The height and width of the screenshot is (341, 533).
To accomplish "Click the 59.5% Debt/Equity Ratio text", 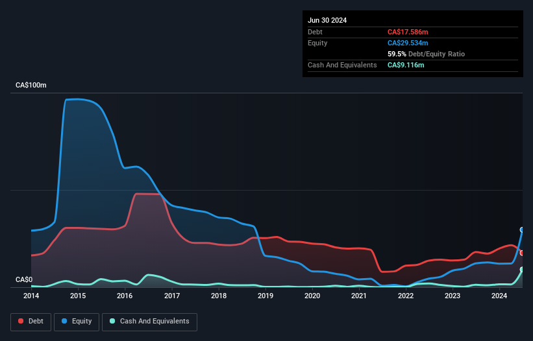I will tap(426, 54).
